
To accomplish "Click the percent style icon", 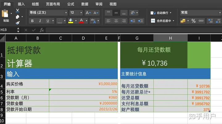I will (x=193, y=21).
